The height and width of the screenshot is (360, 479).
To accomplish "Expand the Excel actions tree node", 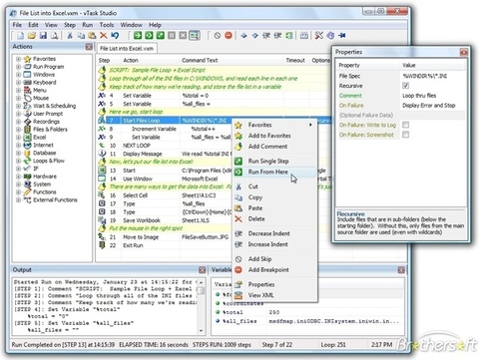I will (19, 137).
